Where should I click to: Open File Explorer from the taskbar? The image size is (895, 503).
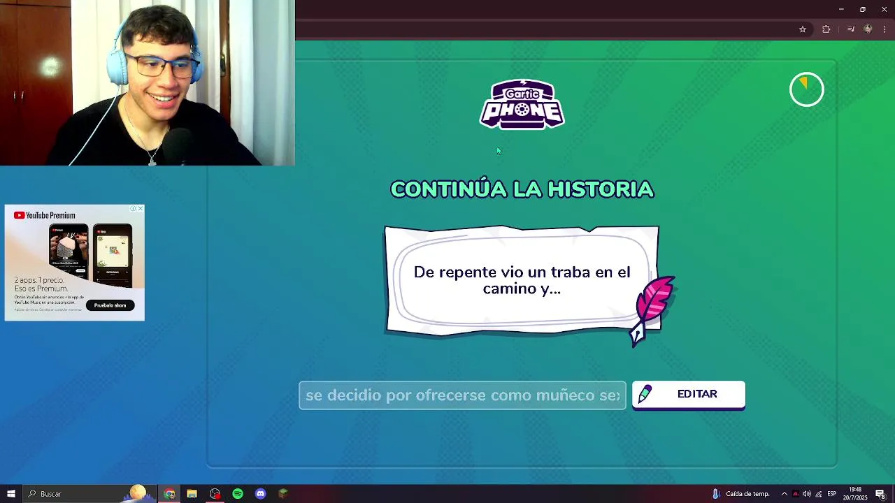[192, 494]
